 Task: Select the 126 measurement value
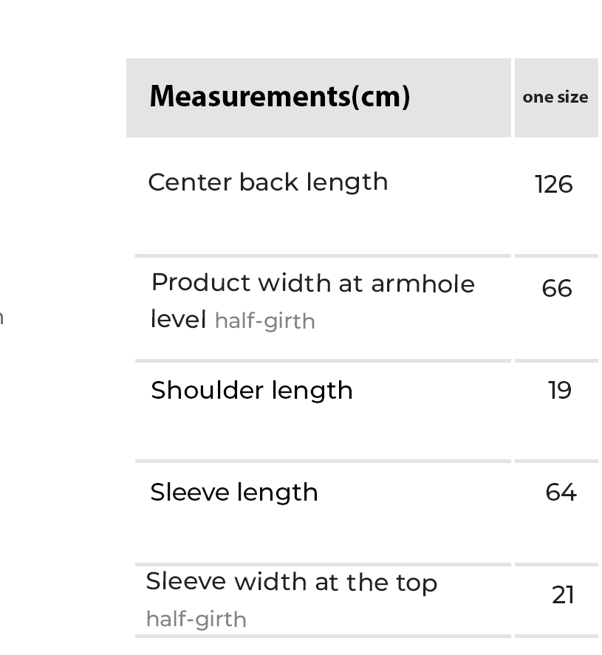(x=554, y=185)
